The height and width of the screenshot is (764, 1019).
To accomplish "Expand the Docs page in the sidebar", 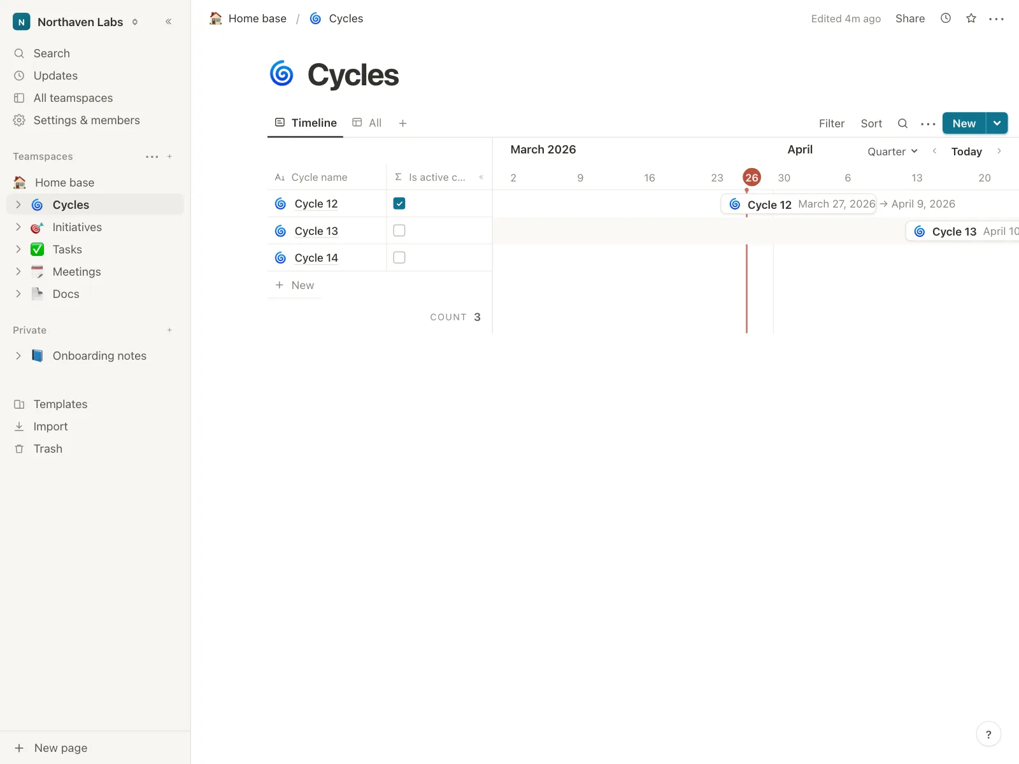I will [x=18, y=294].
